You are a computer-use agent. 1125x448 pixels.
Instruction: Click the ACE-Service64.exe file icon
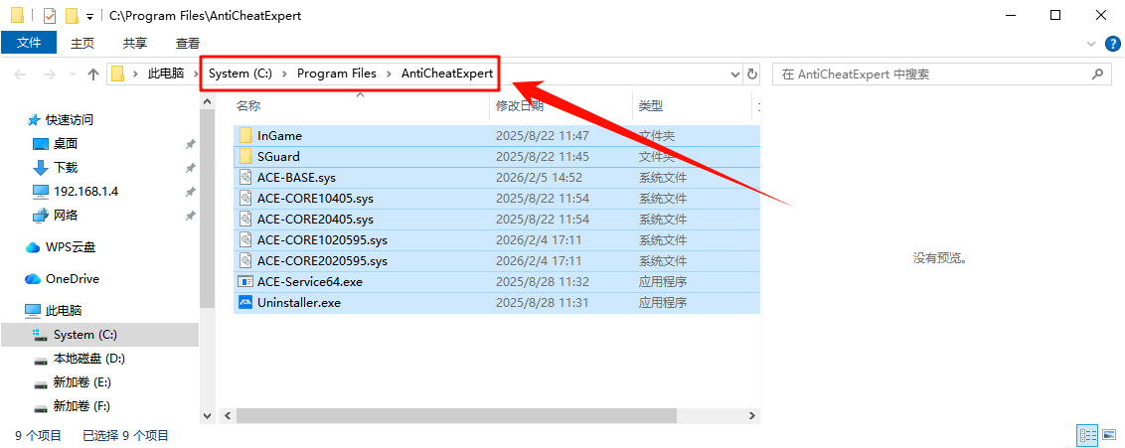tap(245, 281)
